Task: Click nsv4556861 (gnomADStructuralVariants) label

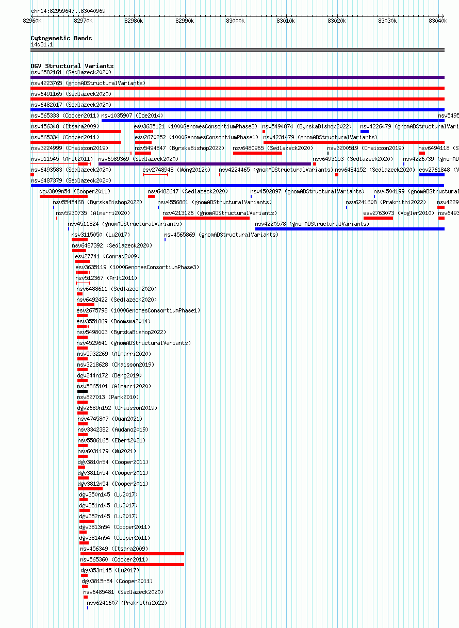Action: coord(215,203)
